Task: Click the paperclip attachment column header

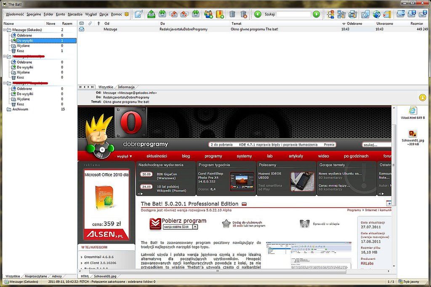Action: 90,23
